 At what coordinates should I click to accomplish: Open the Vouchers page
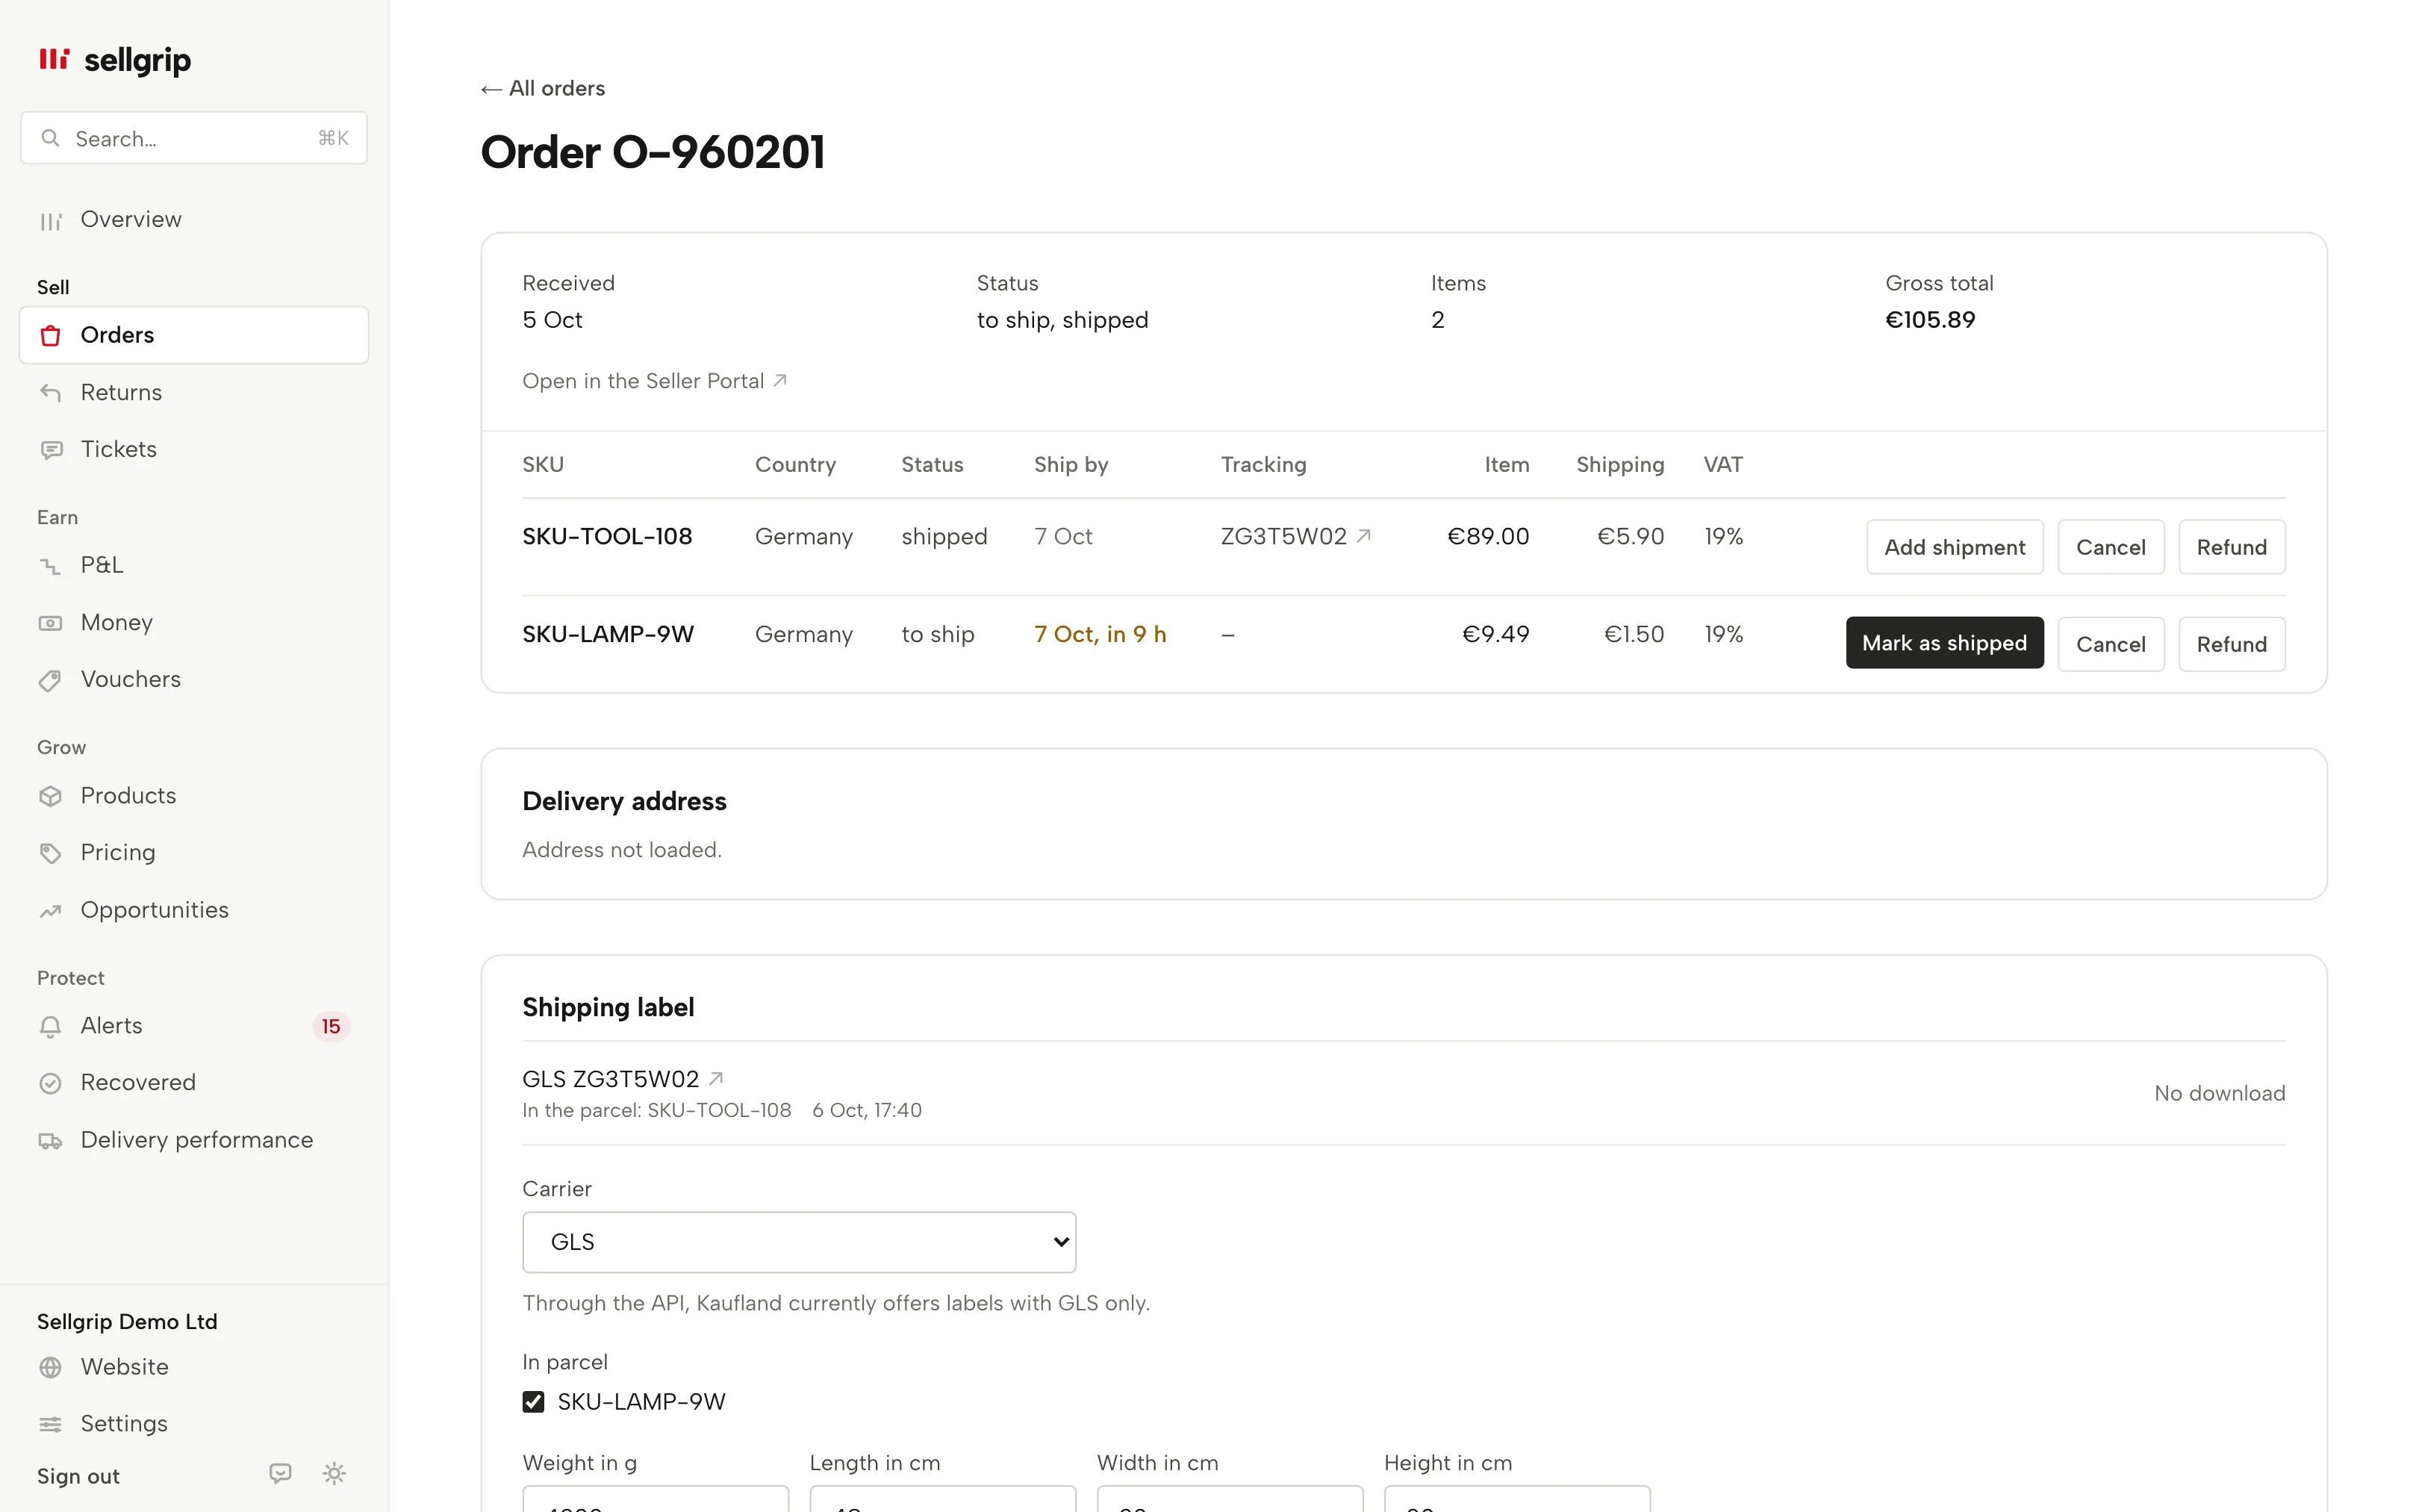(194, 680)
